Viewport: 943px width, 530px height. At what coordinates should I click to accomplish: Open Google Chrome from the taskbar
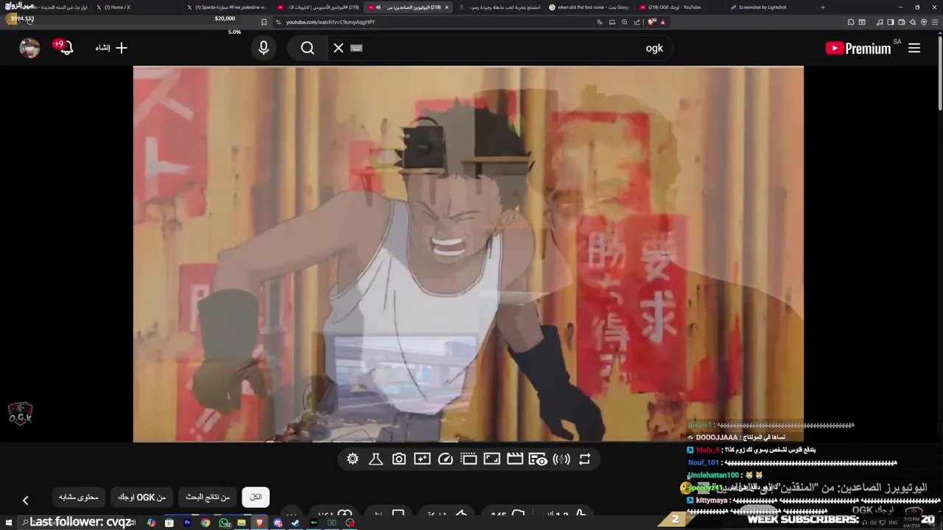[206, 523]
